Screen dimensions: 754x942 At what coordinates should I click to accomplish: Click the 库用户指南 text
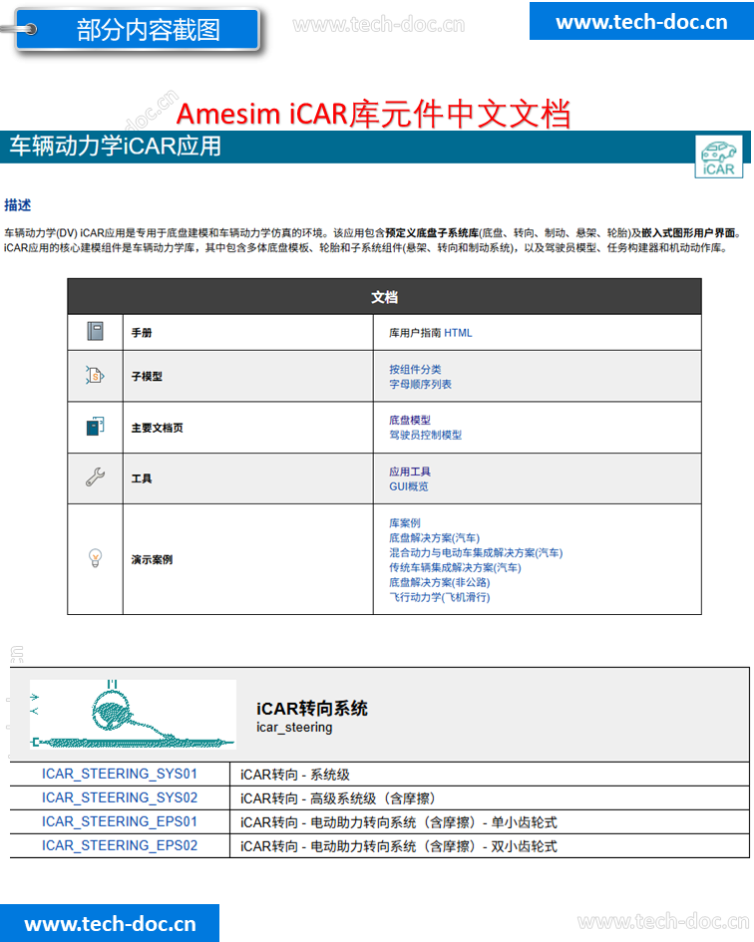point(415,333)
